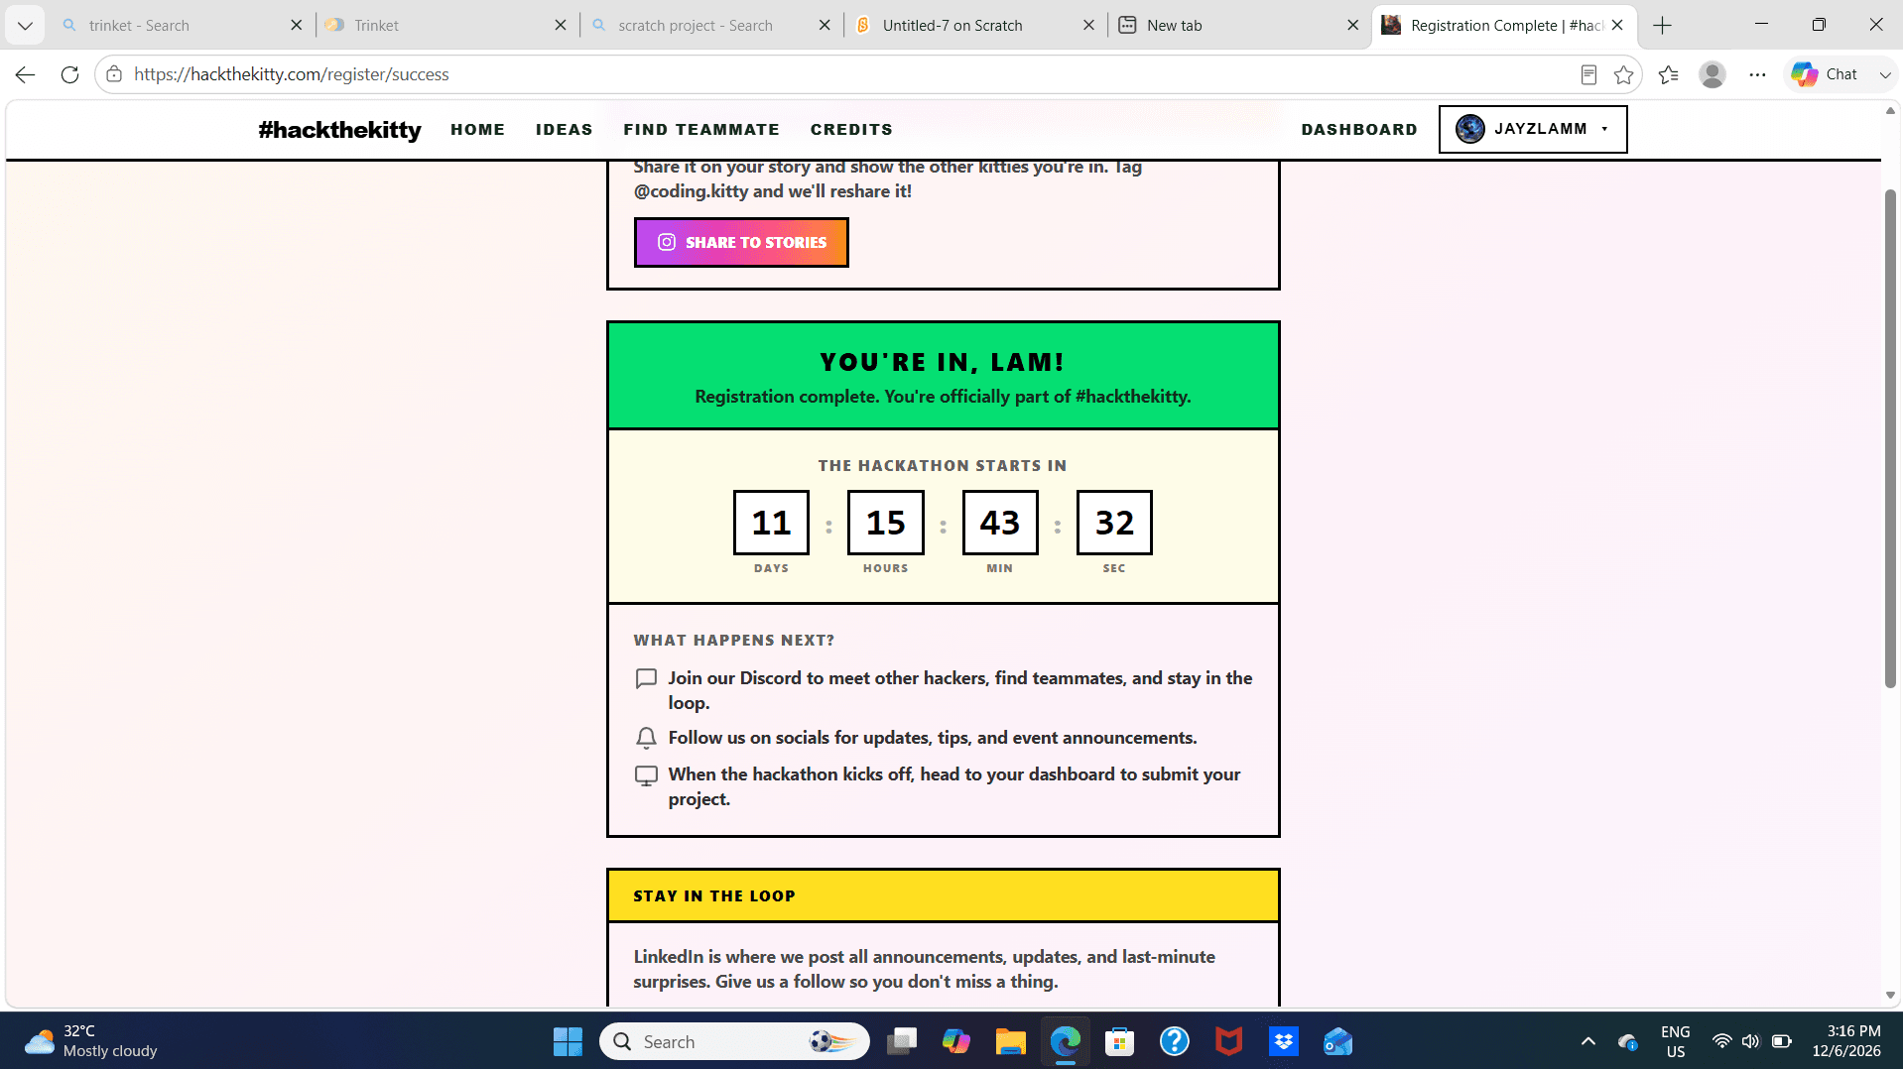This screenshot has height=1069, width=1903.
Task: Click the #hackthekitty logo
Action: click(x=339, y=130)
